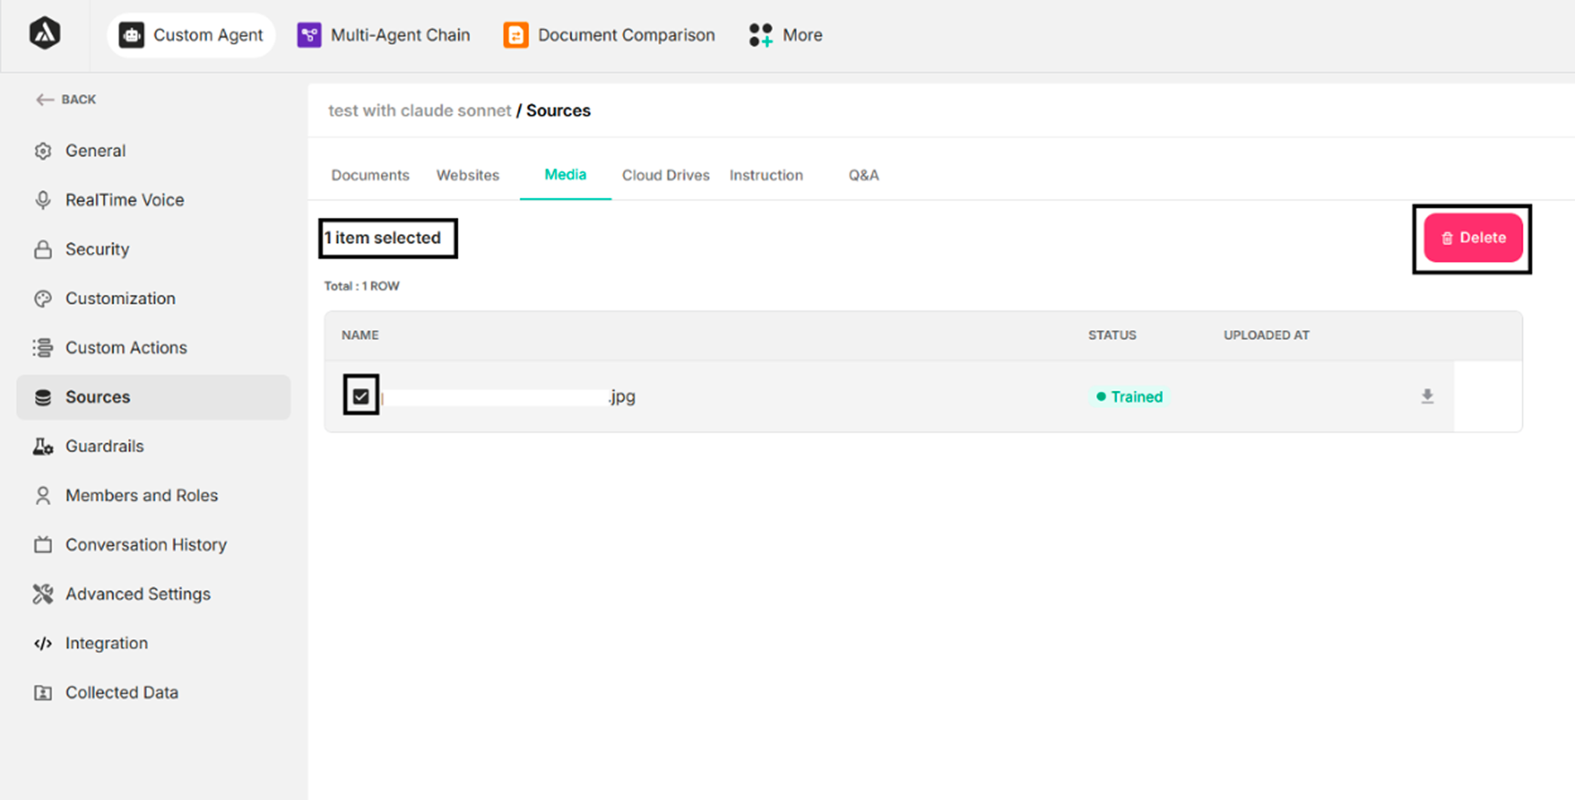Image resolution: width=1575 pixels, height=800 pixels.
Task: Switch to the Websites tab
Action: (468, 175)
